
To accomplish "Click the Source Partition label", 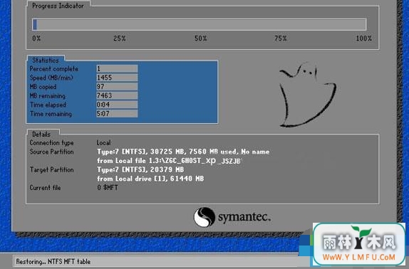I will [x=51, y=152].
